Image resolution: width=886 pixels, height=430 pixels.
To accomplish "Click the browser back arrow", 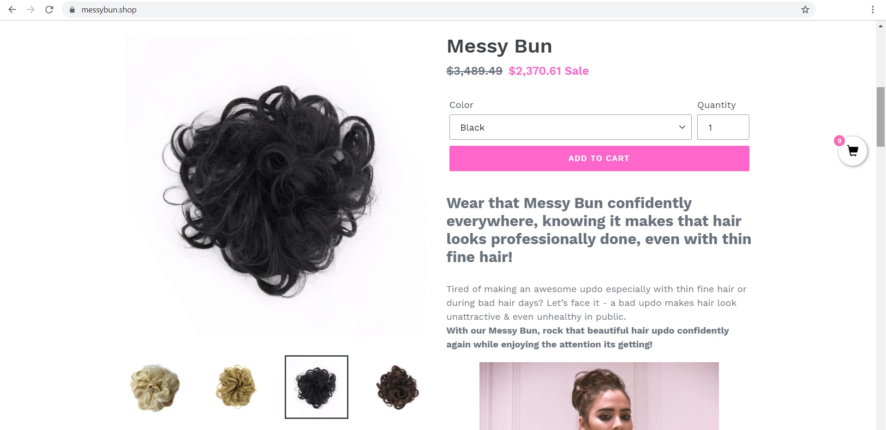I will click(12, 10).
